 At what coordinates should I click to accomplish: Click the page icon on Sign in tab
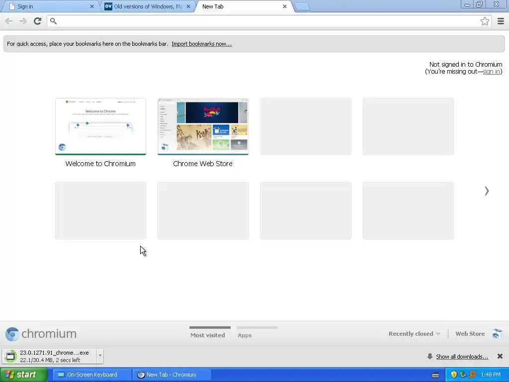click(12, 6)
